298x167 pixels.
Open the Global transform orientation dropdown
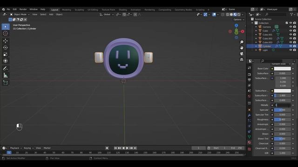coord(107,14)
